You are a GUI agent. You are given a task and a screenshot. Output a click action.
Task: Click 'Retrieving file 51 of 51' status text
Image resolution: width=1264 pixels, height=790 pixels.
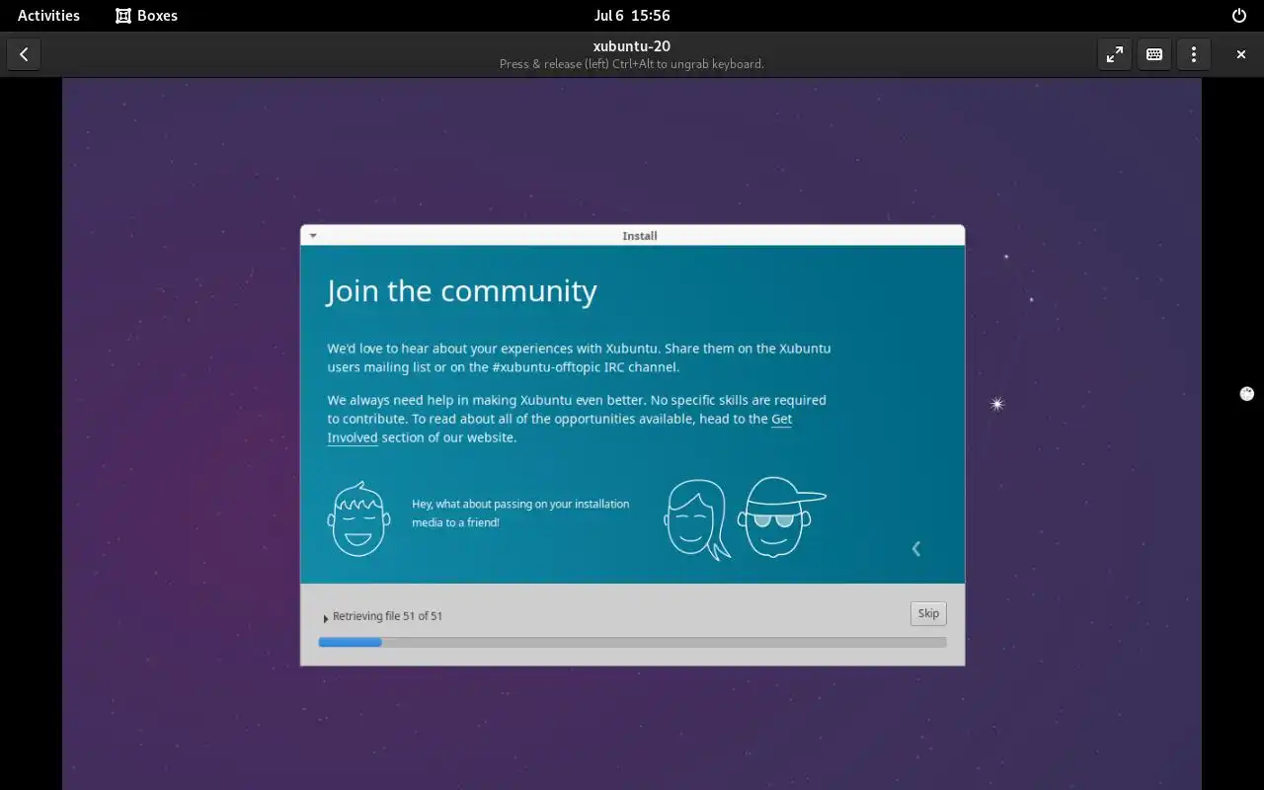[x=387, y=616]
